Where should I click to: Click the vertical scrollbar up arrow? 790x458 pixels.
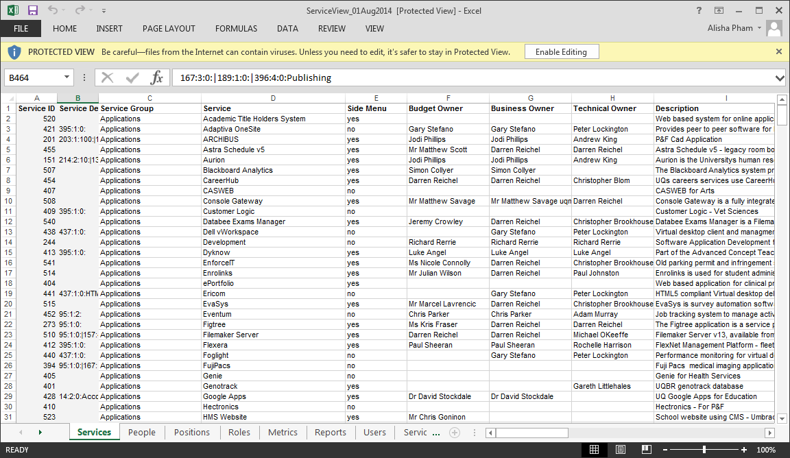782,99
